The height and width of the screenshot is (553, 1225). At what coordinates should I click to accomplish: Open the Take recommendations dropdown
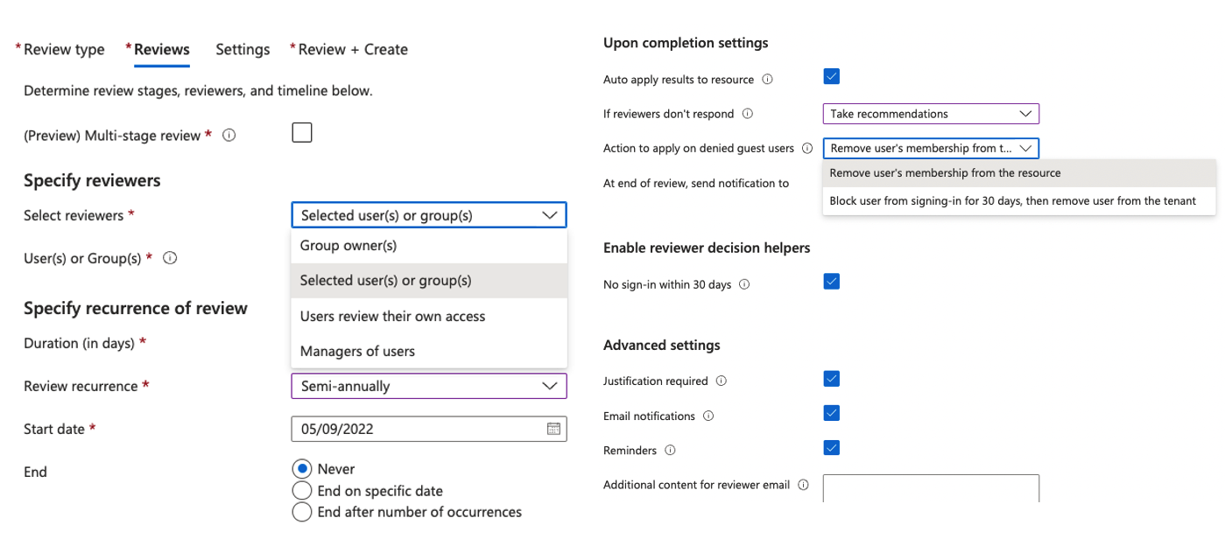931,114
